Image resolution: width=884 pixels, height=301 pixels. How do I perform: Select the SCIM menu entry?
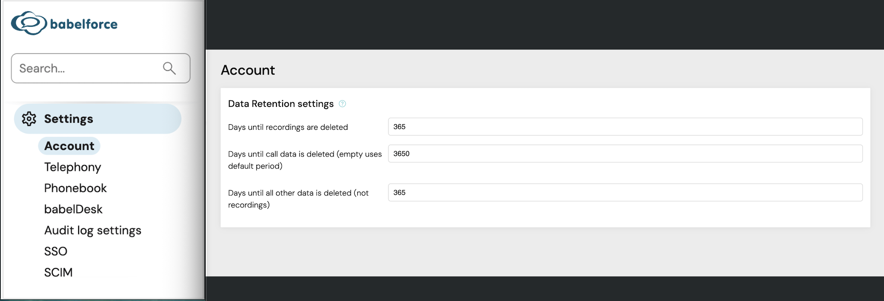click(58, 273)
